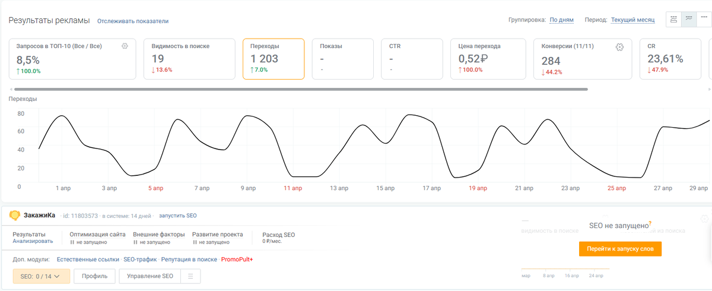This screenshot has height=291, width=712.
Task: Click the ЗакажиКа project logo icon
Action: coord(15,215)
